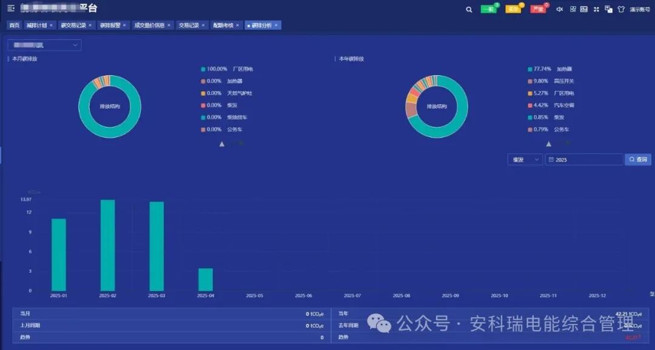
Task: Click the 查询 query button
Action: (638, 160)
